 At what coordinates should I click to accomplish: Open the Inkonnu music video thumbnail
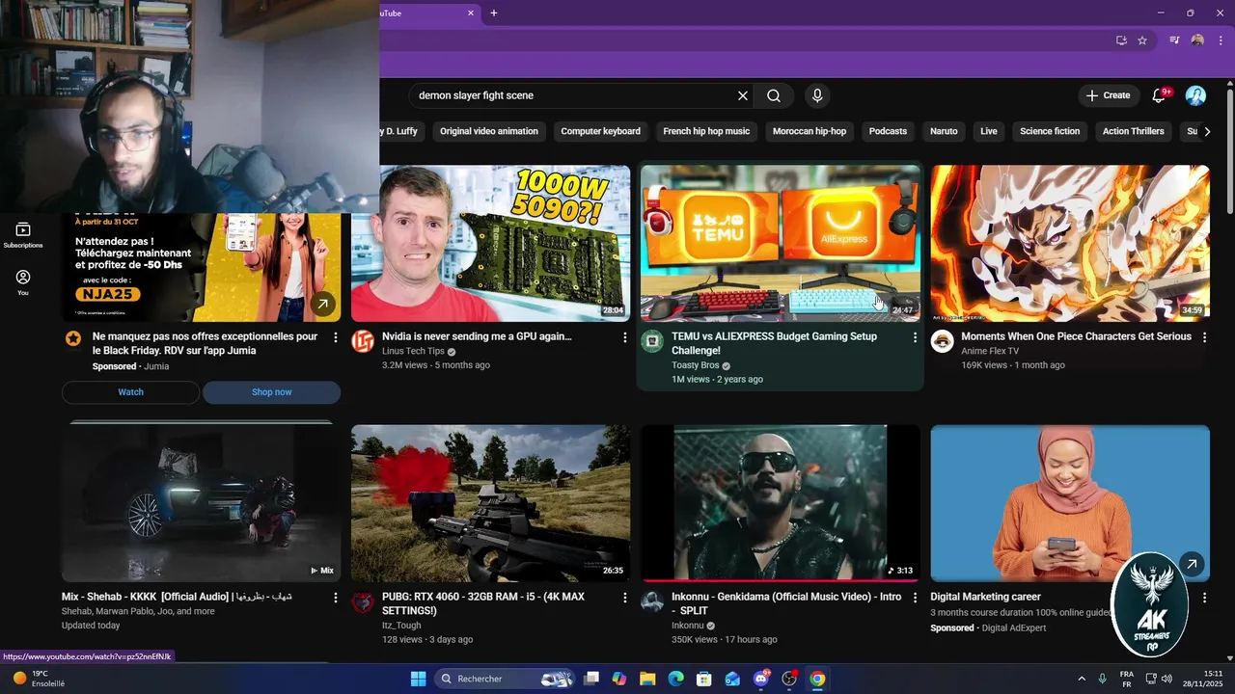point(780,503)
